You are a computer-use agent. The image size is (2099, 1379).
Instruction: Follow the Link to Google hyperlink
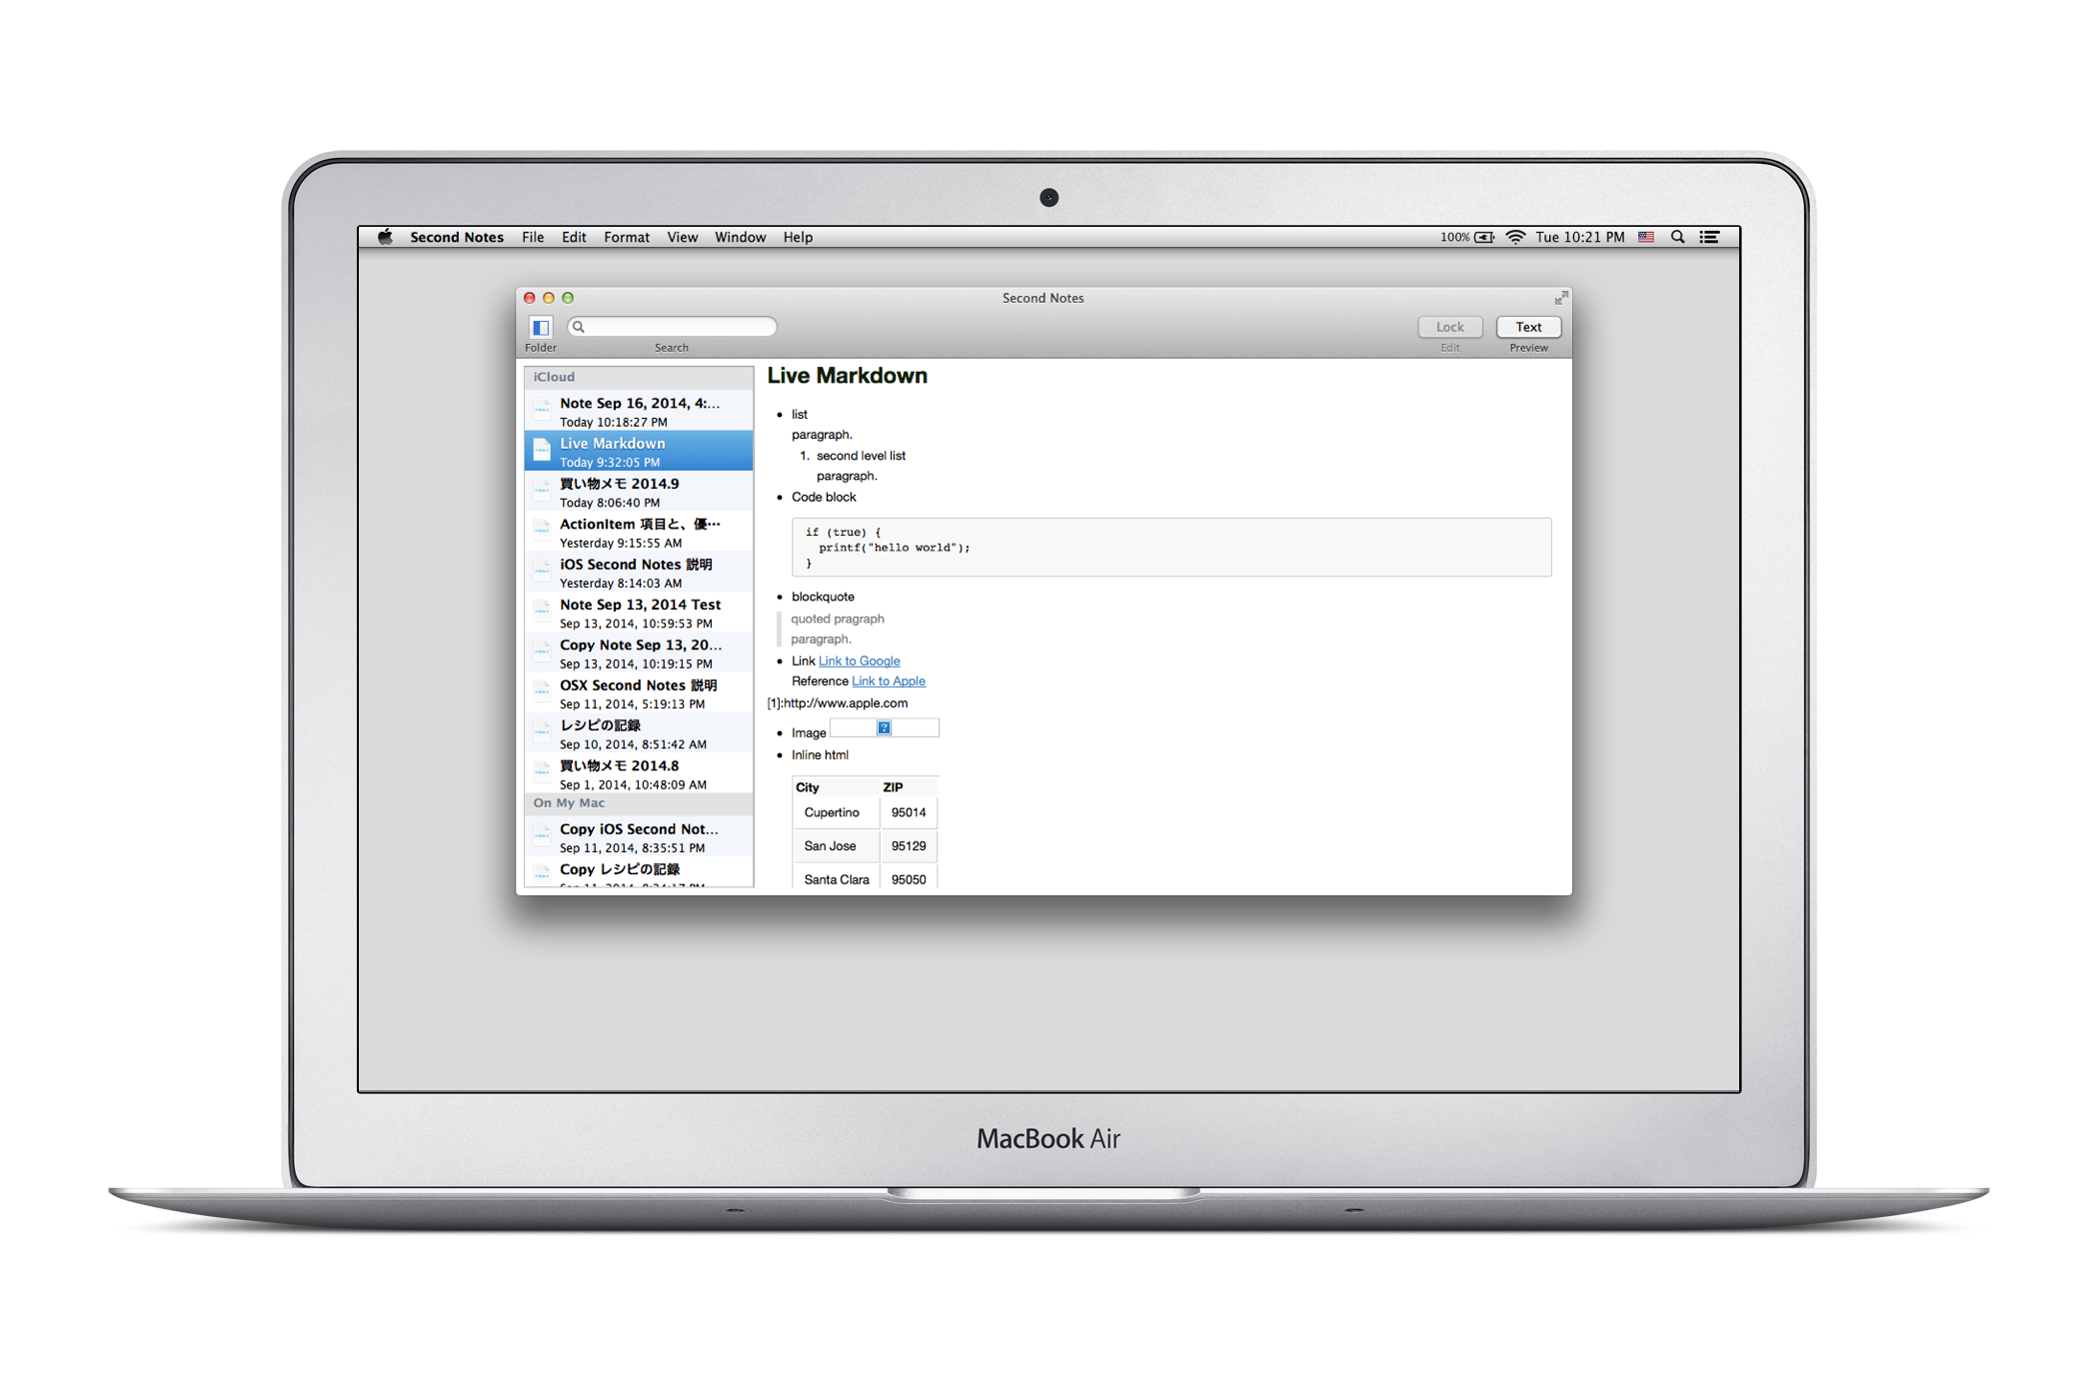pyautogui.click(x=859, y=661)
